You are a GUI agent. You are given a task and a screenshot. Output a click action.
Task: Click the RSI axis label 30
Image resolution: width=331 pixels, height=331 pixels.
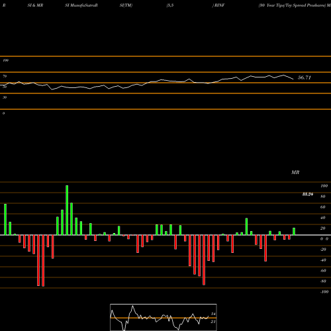tap(5, 97)
